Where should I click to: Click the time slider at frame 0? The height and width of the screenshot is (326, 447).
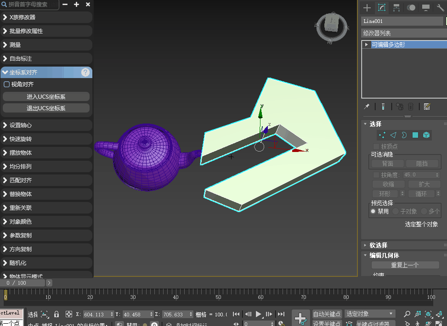tap(6, 294)
